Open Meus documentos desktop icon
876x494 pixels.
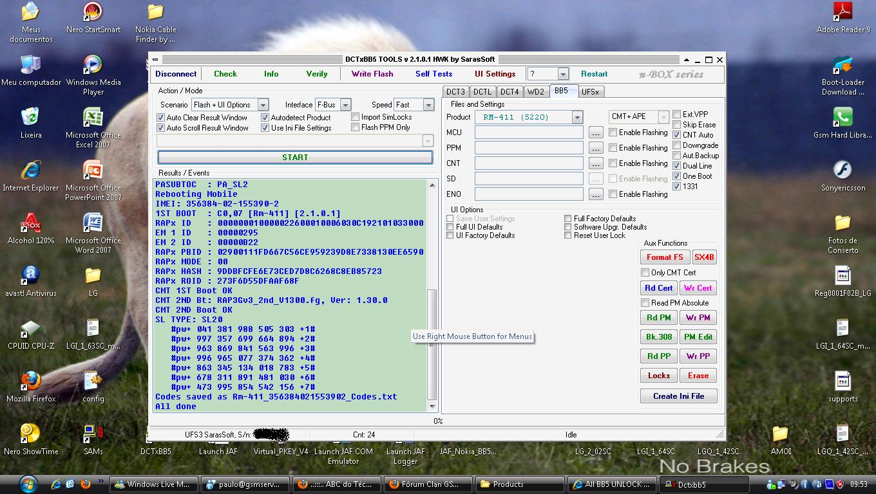click(31, 23)
